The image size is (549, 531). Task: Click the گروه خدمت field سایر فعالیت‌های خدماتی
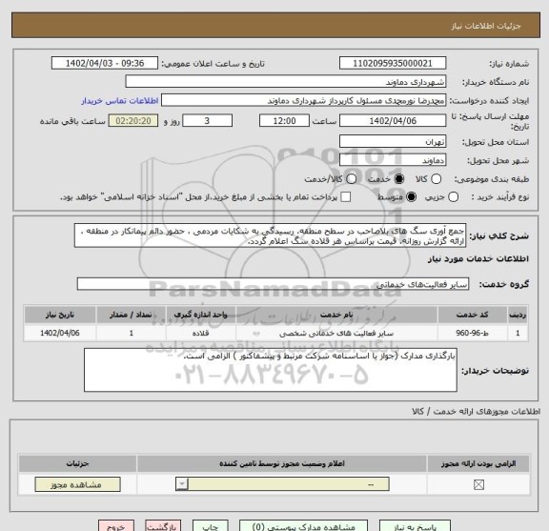tap(273, 284)
